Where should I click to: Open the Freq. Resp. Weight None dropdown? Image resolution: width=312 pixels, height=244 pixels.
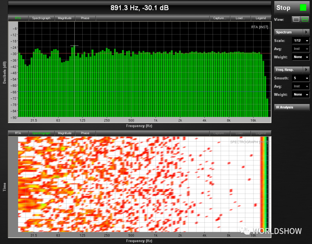301,95
